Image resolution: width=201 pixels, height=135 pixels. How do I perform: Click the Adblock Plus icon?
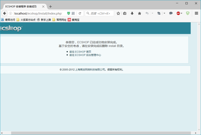[x=178, y=13]
